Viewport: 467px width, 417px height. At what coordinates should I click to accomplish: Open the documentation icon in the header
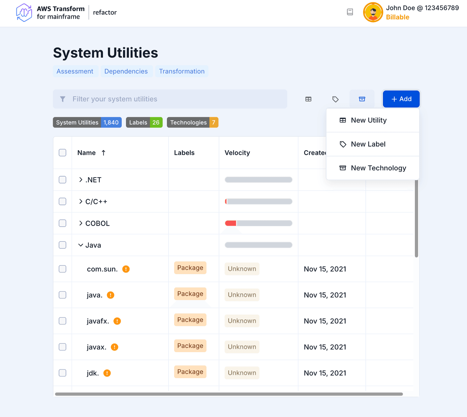coord(350,12)
